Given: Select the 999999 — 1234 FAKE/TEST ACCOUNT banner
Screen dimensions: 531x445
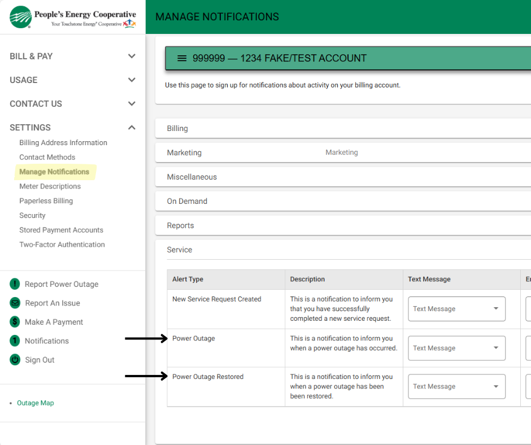Looking at the screenshot, I should (x=348, y=58).
